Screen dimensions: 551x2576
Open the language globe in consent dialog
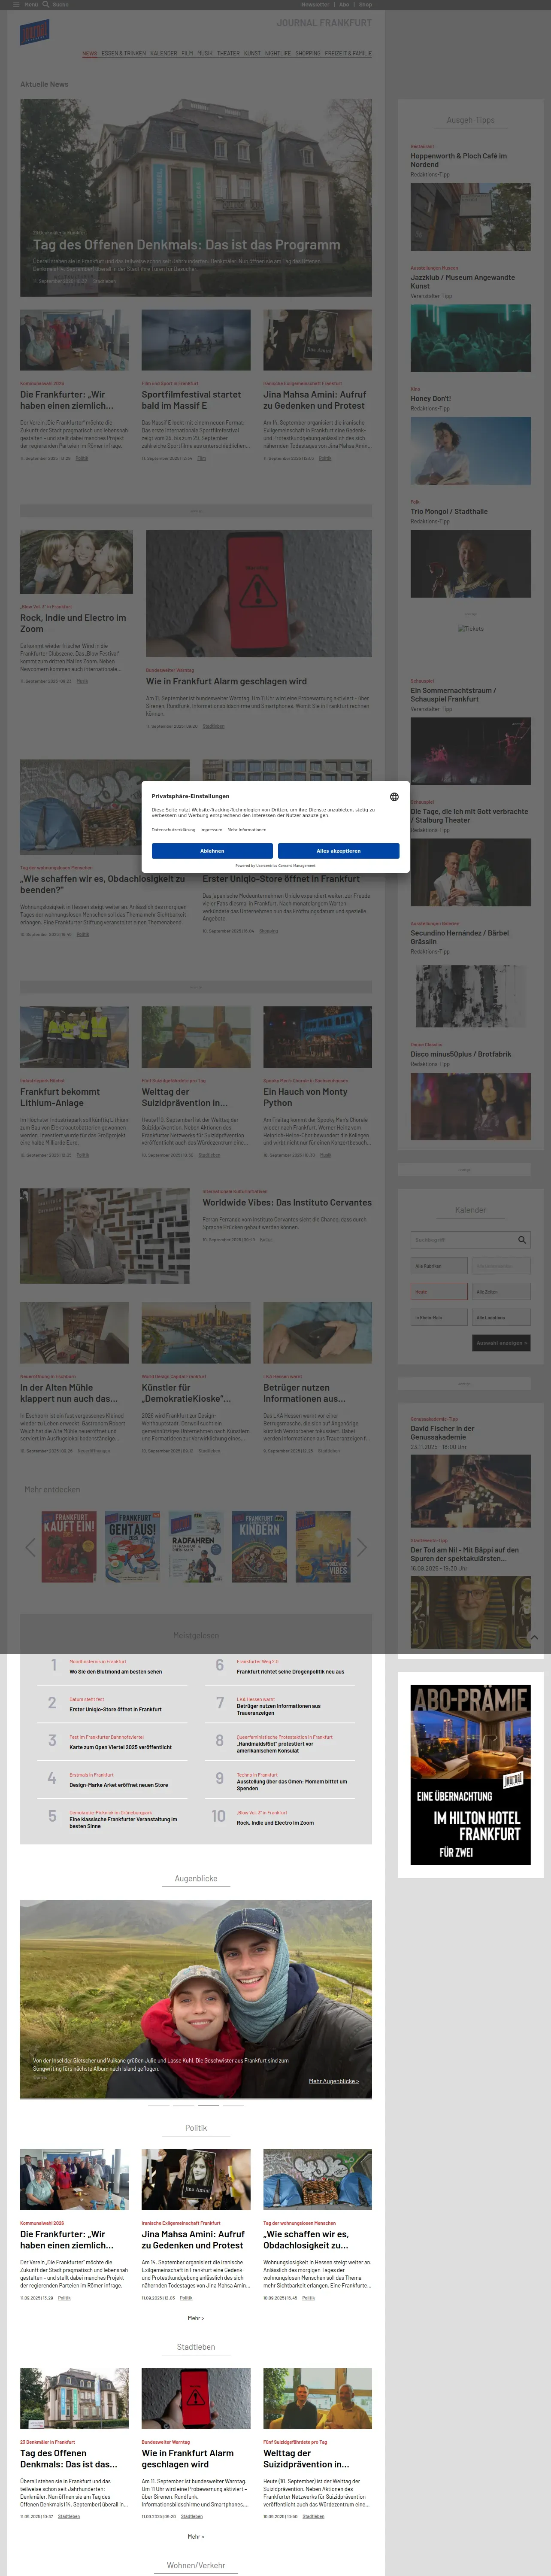[x=394, y=797]
